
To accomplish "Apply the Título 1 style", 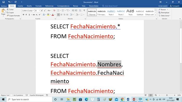I will (111, 12).
